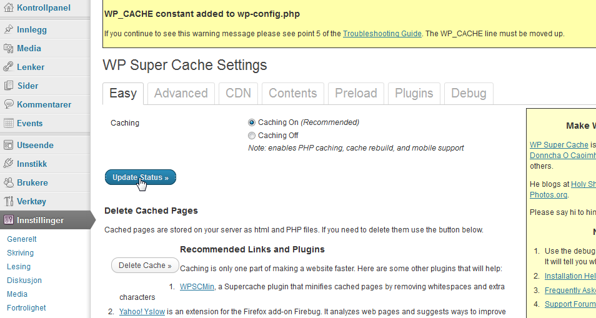Open the Utseende appearance menu

35,145
